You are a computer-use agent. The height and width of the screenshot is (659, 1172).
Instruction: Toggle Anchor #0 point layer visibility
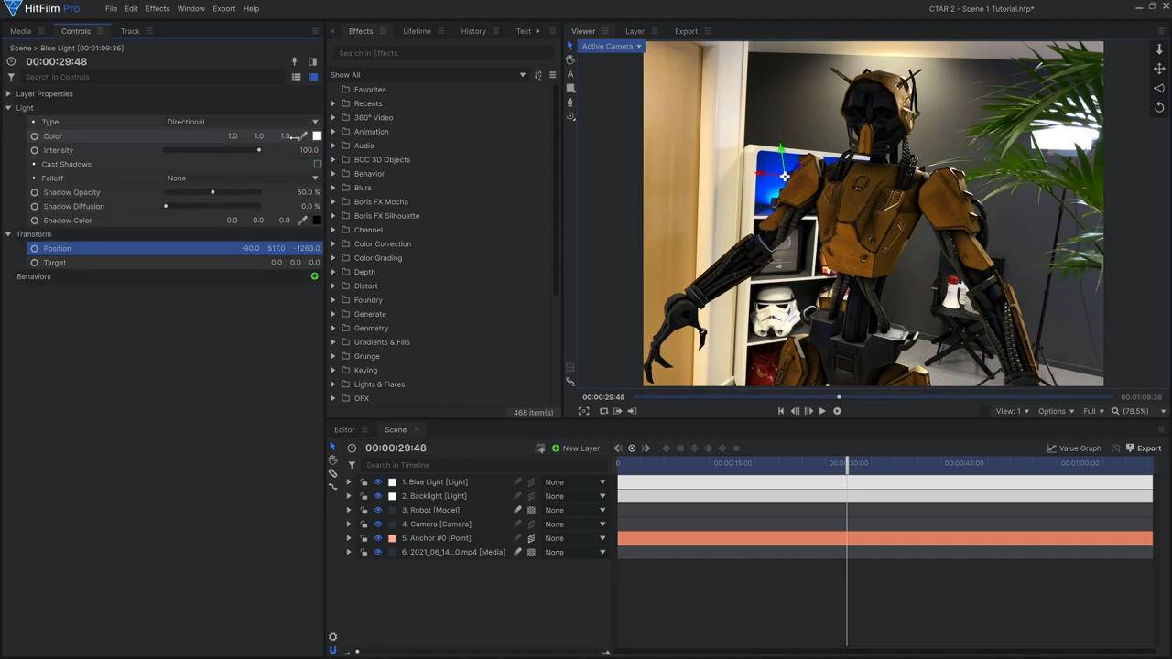377,538
